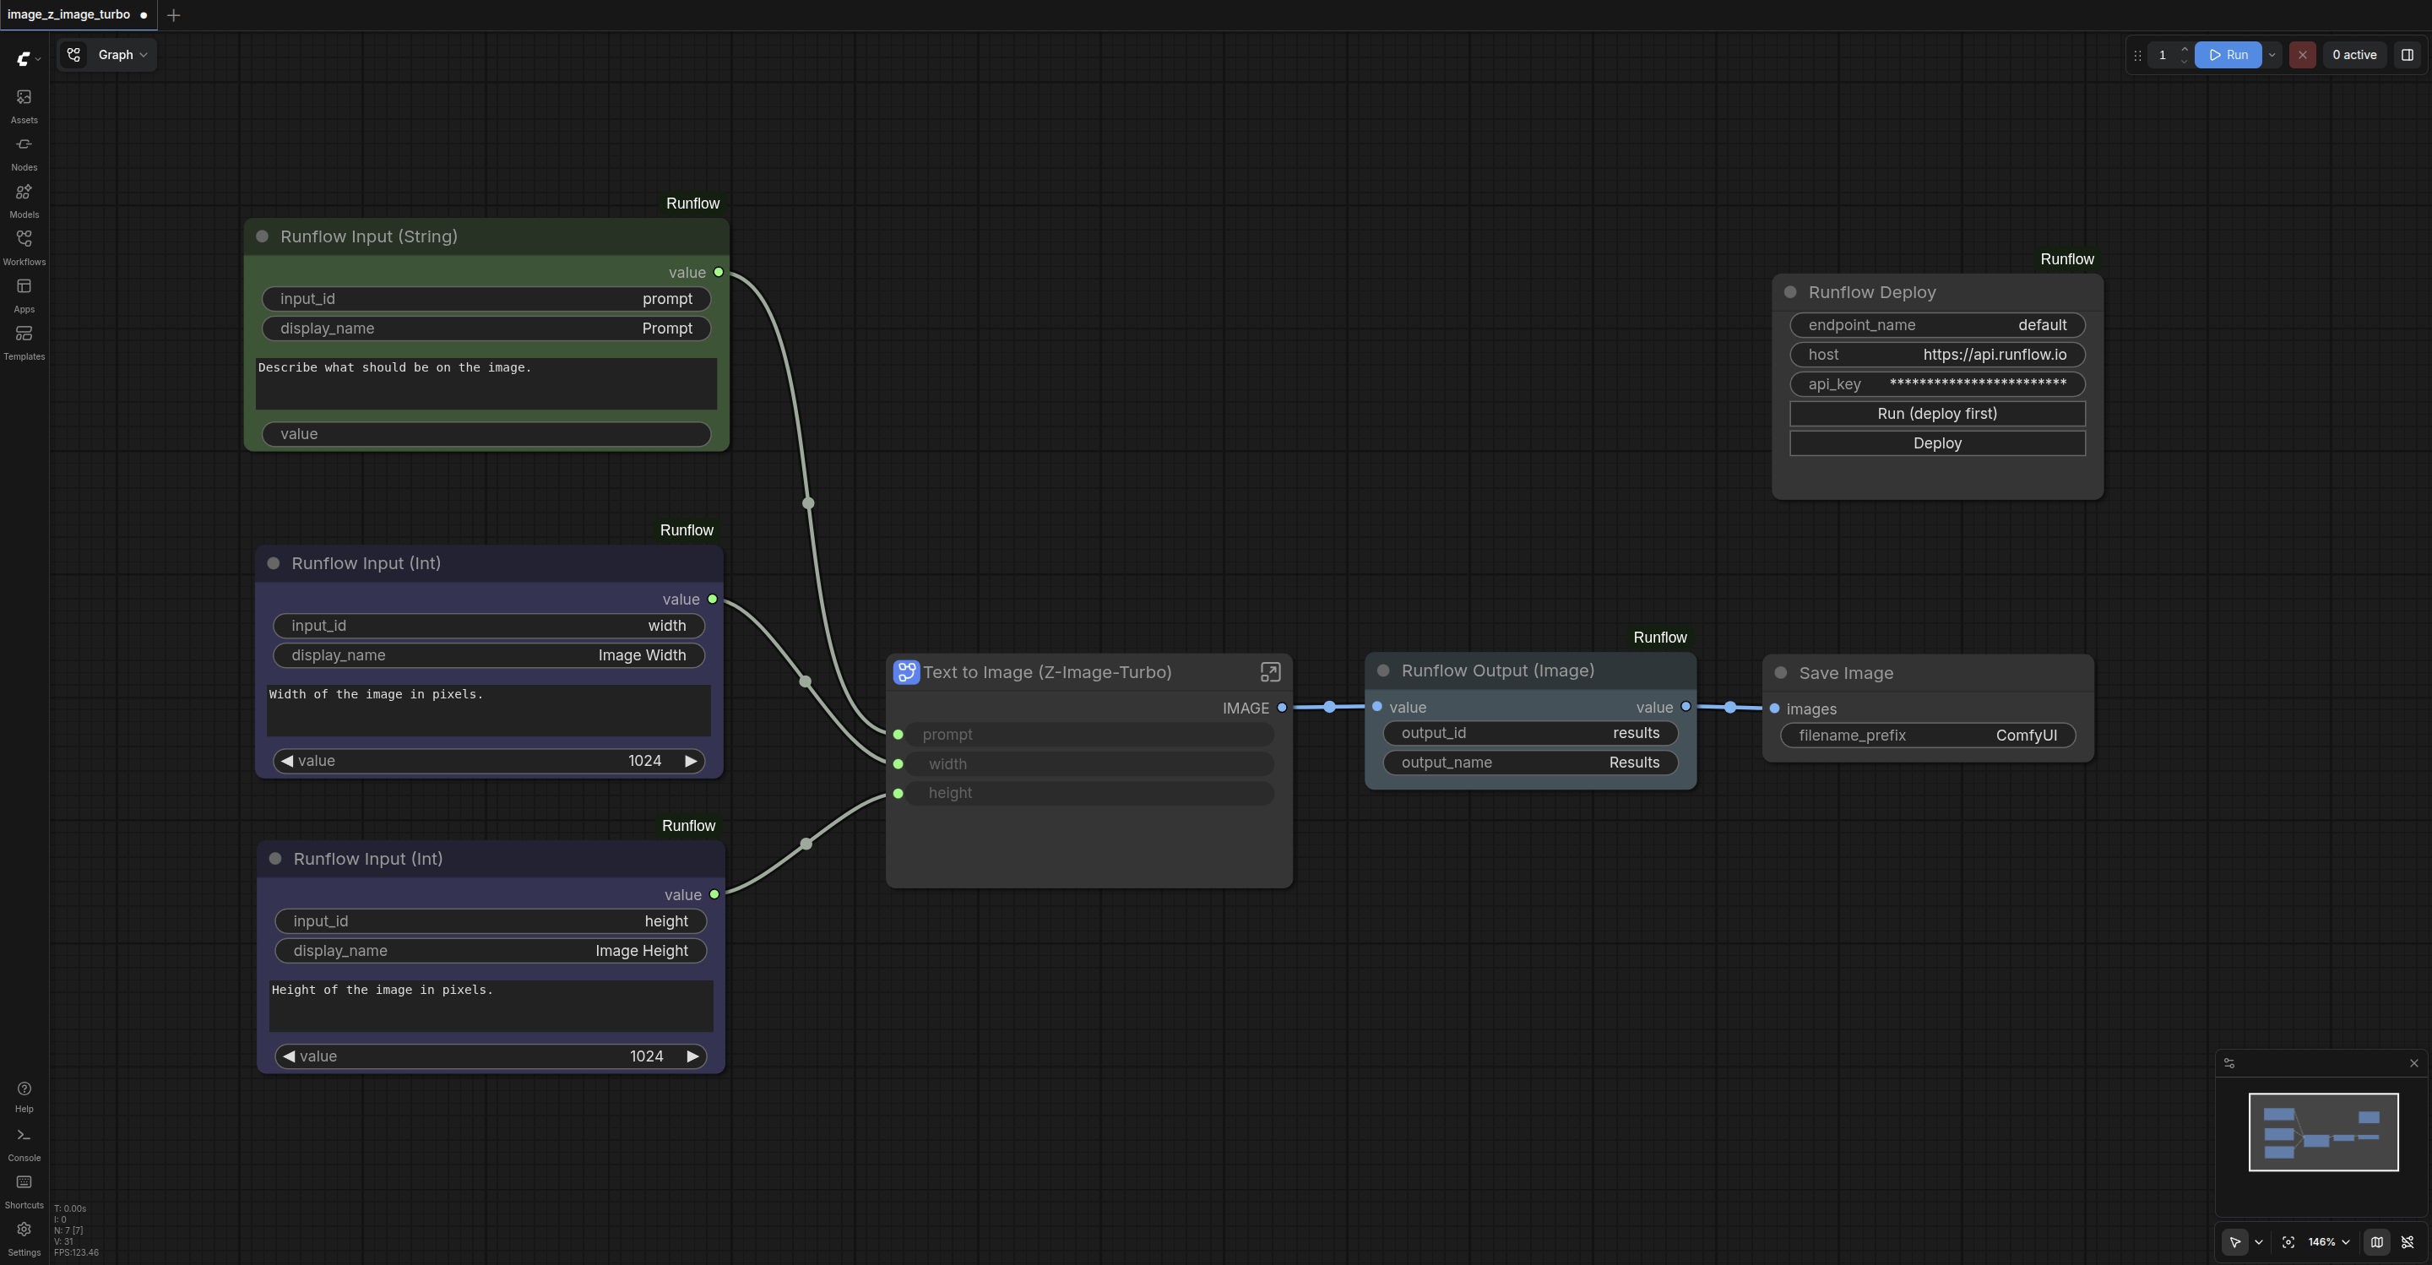Viewport: 2432px width, 1265px height.
Task: Enter subgraph via expand icon on Z-Image-Turbo node
Action: (1270, 672)
